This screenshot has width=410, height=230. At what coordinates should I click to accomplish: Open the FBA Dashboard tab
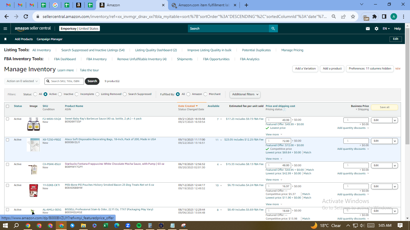[65, 59]
